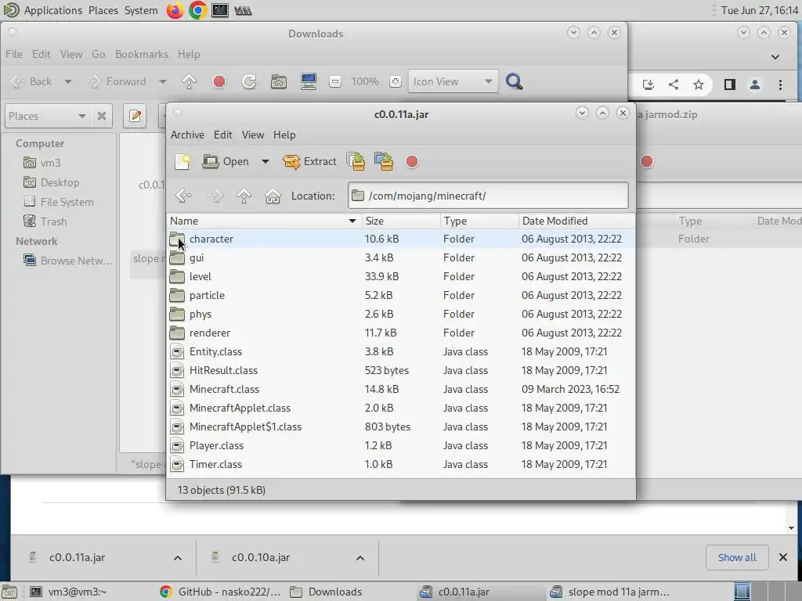Click the add folder to archive icon
This screenshot has height=601, width=802.
[384, 161]
